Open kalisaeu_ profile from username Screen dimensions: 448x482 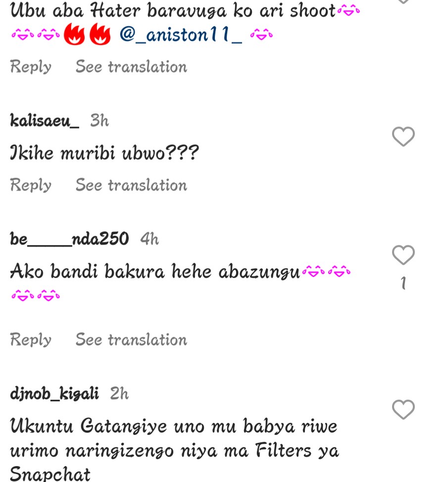45,120
